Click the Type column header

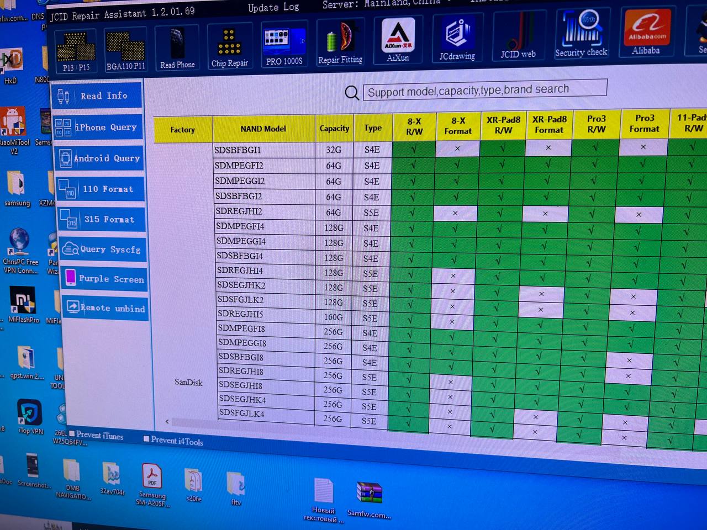[373, 128]
